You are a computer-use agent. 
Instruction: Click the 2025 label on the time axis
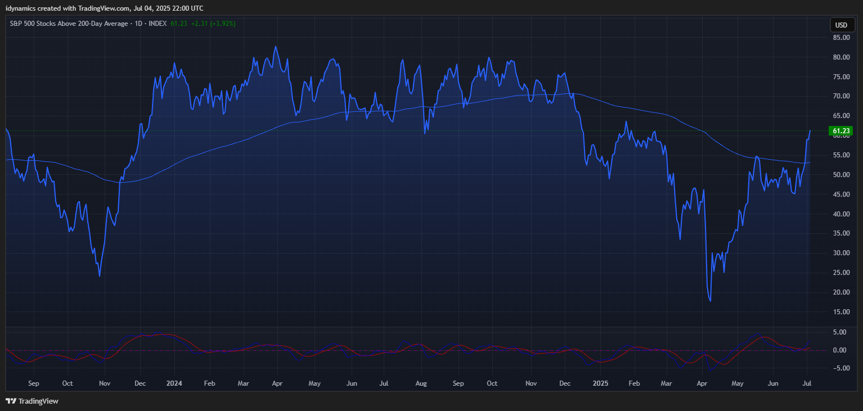[600, 383]
